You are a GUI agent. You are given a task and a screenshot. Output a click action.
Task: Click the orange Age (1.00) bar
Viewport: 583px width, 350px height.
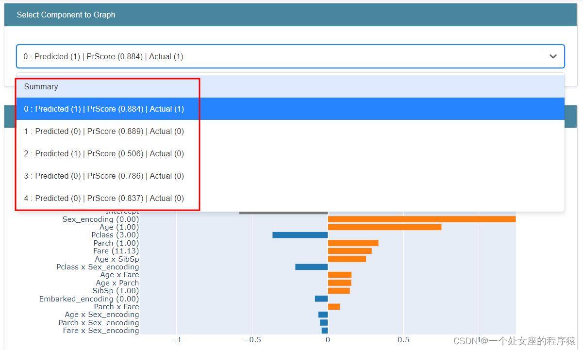tap(384, 227)
